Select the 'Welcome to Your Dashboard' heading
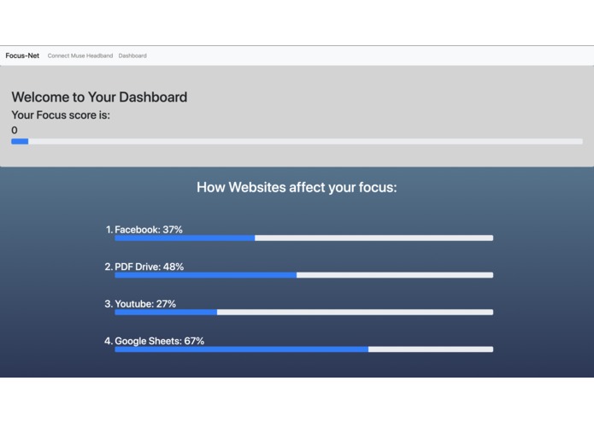 point(99,97)
